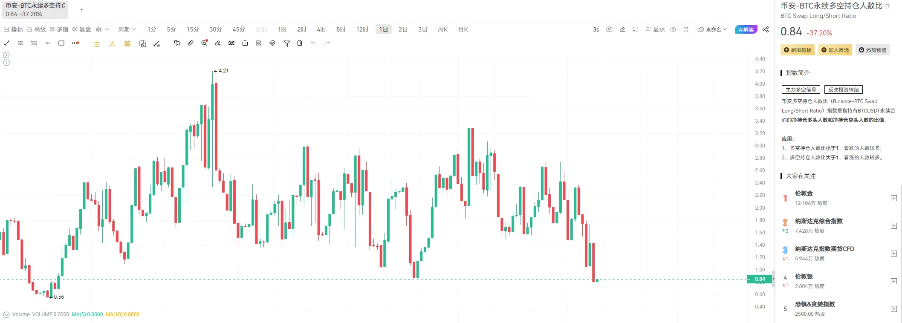Click the share icon next to AI解读
The width and height of the screenshot is (902, 323).
766,29
